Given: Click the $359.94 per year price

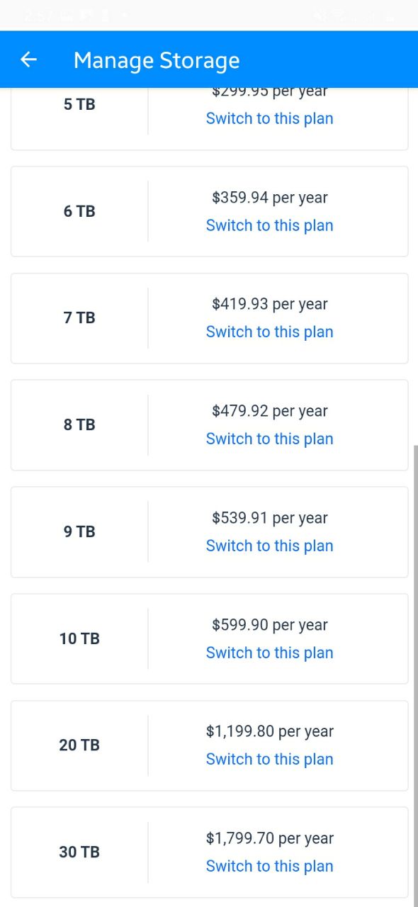Looking at the screenshot, I should tap(269, 198).
